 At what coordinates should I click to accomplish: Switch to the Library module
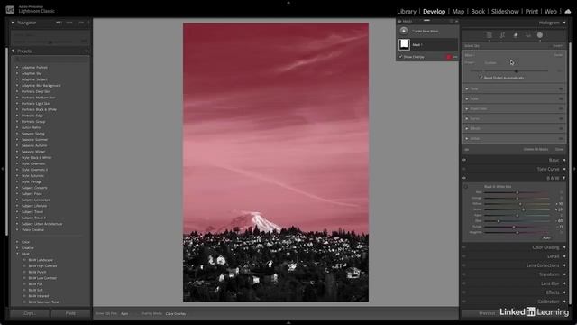point(407,12)
